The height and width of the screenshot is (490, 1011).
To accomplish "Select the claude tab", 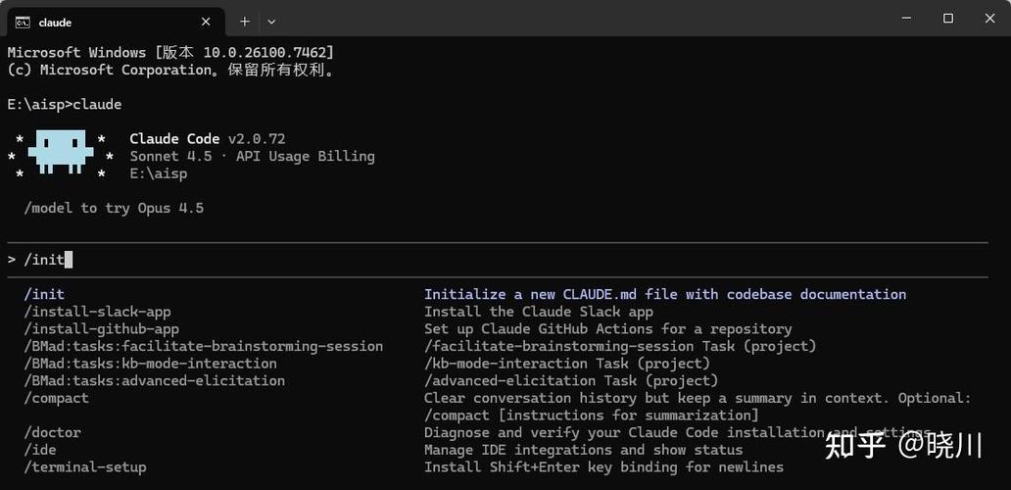I will 116,22.
